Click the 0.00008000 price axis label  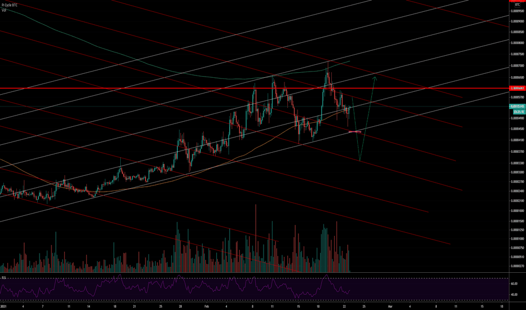[518, 43]
